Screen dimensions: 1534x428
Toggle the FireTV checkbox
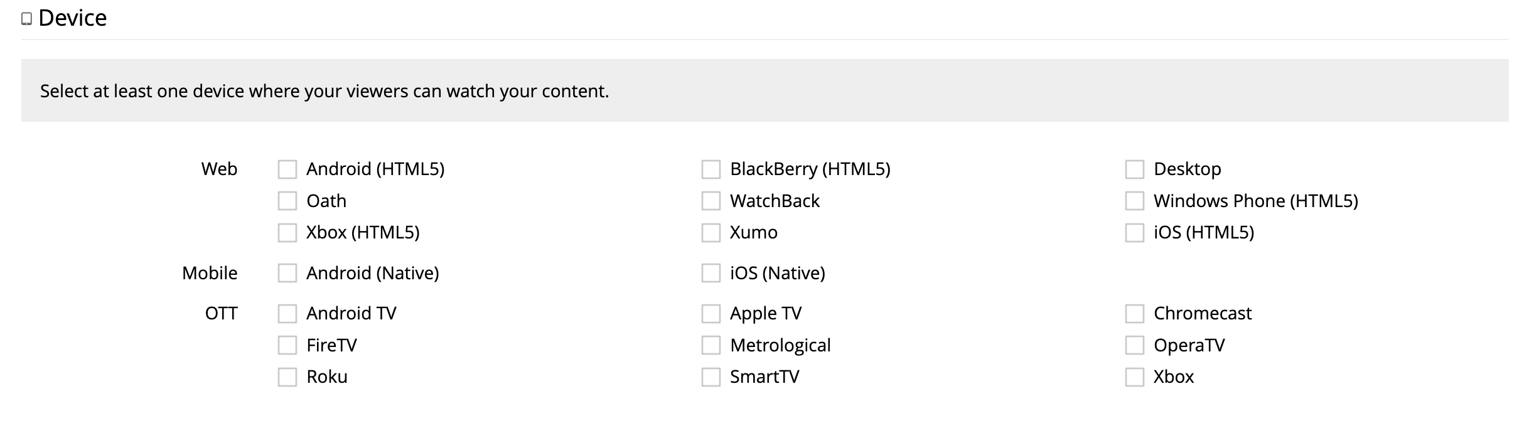pos(287,345)
